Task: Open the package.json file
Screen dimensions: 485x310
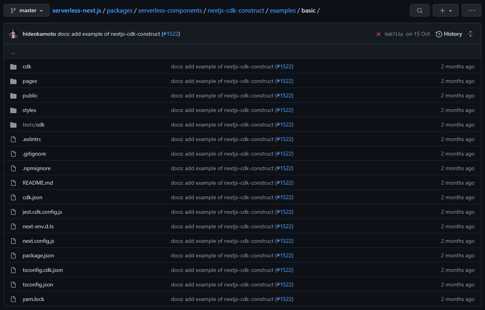Action: [38, 255]
